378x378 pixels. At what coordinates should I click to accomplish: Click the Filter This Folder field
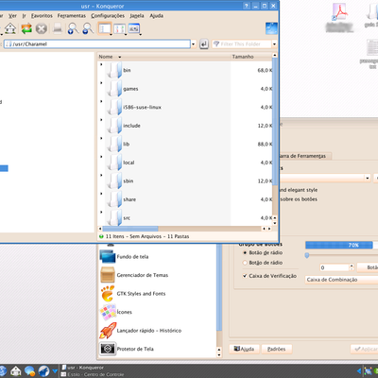point(242,44)
